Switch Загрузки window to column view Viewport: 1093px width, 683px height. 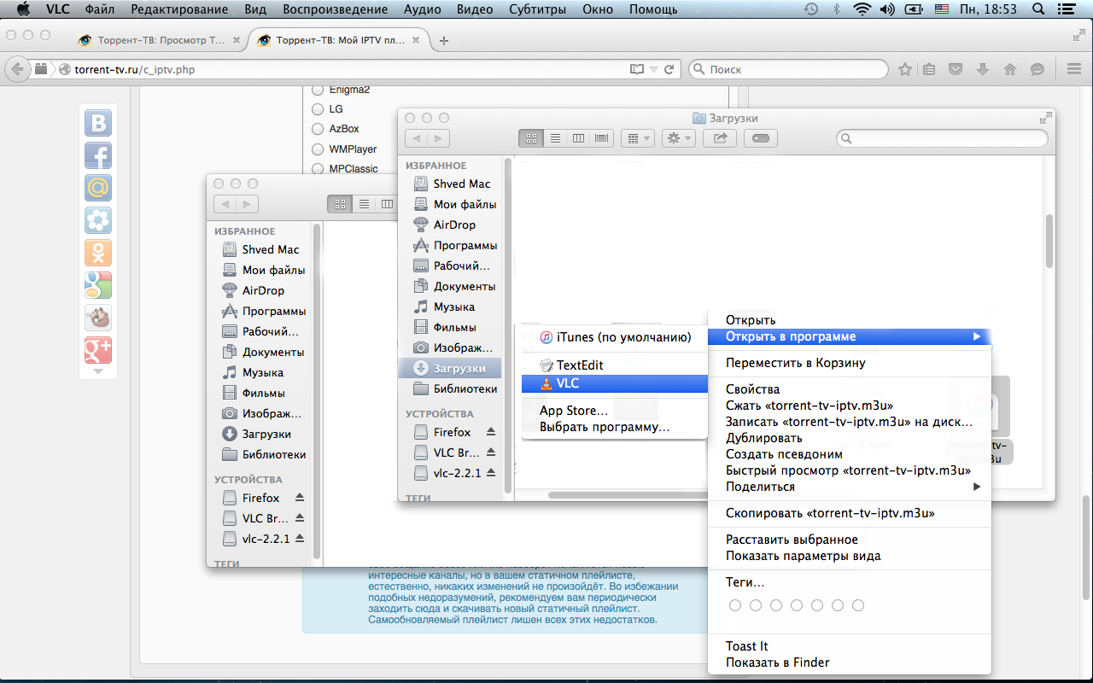point(578,137)
